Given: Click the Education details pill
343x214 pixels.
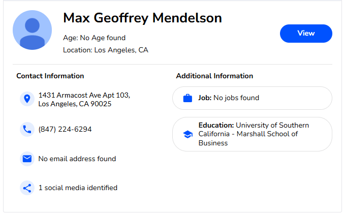Looking at the screenshot, I should point(252,134).
